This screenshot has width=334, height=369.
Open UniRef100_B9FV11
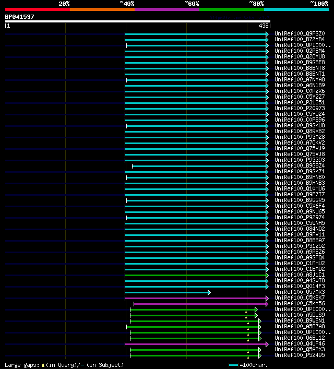(300, 234)
